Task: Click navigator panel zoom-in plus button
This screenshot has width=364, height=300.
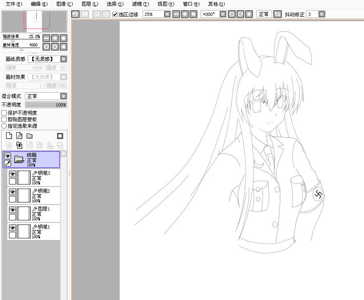Action: coord(55,38)
